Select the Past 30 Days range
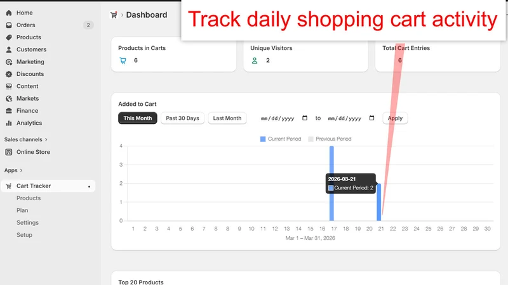The width and height of the screenshot is (508, 285). click(182, 118)
